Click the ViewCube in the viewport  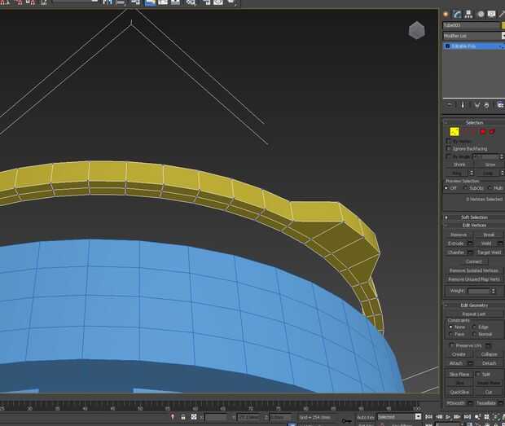point(416,31)
